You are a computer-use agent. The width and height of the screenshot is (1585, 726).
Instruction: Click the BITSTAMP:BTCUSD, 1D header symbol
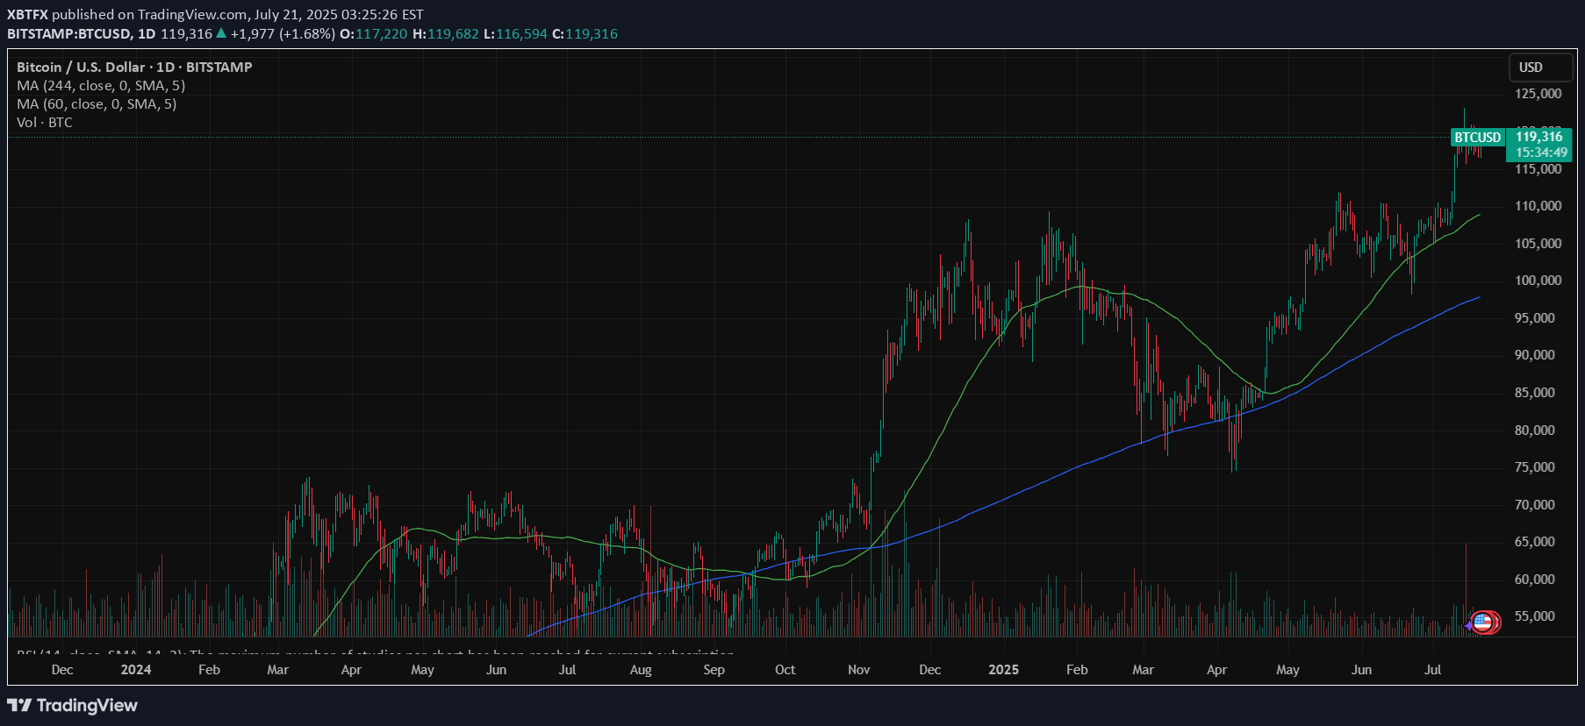[x=81, y=34]
